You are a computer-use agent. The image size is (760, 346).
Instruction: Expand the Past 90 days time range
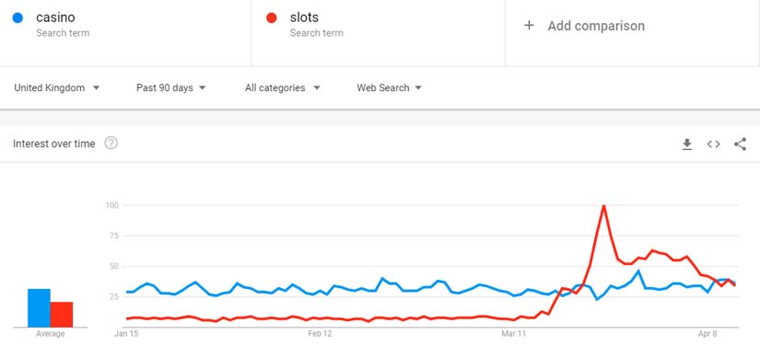pos(171,88)
